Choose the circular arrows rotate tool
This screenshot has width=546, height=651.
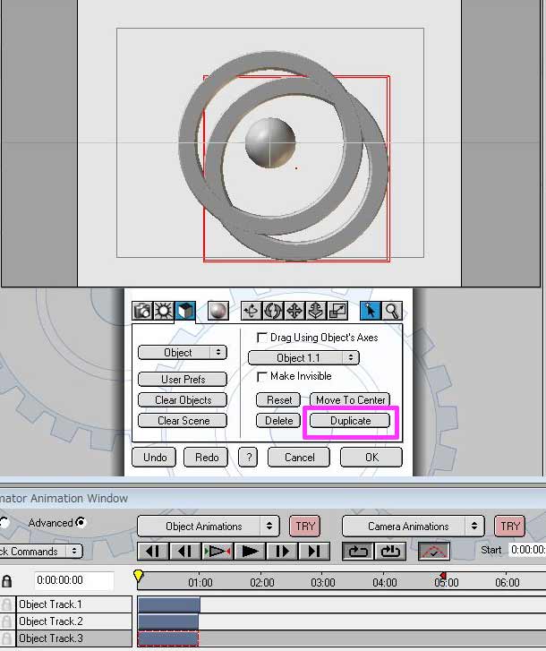(x=273, y=311)
